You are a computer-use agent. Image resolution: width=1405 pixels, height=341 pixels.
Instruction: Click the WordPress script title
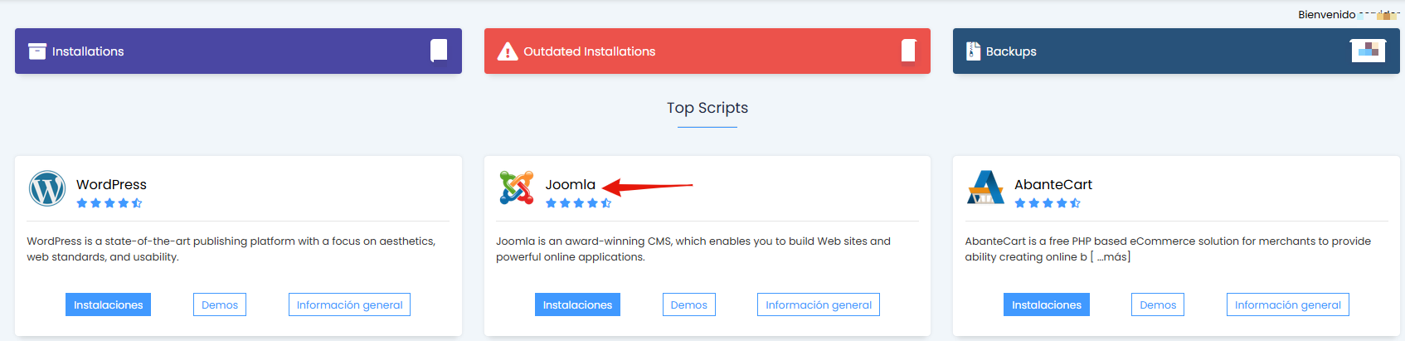pyautogui.click(x=111, y=184)
